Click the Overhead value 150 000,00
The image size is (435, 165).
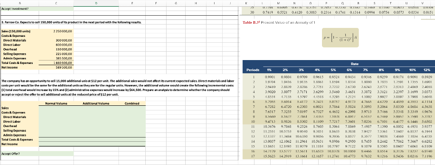point(64,49)
